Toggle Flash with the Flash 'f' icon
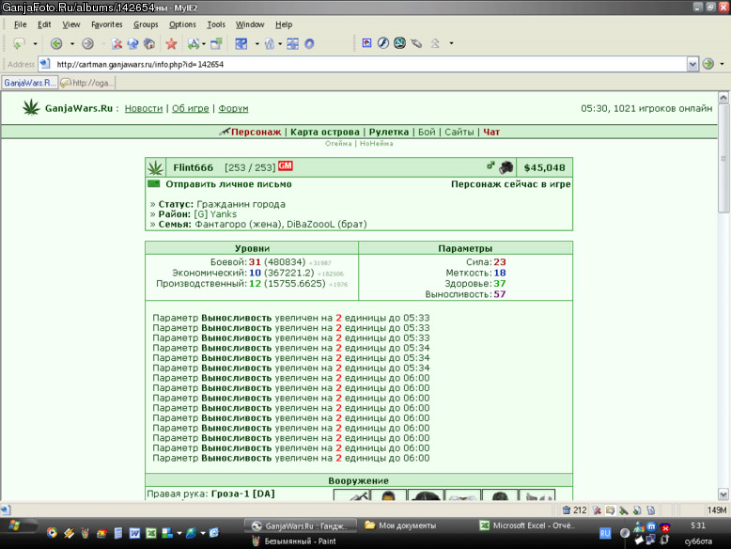This screenshot has height=549, width=731. coord(383,43)
